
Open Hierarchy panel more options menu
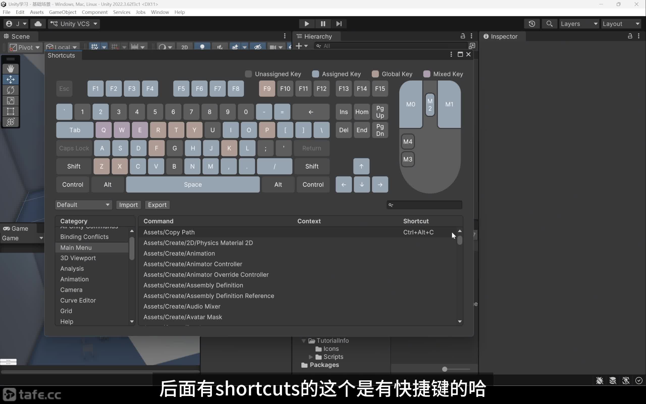pos(471,36)
